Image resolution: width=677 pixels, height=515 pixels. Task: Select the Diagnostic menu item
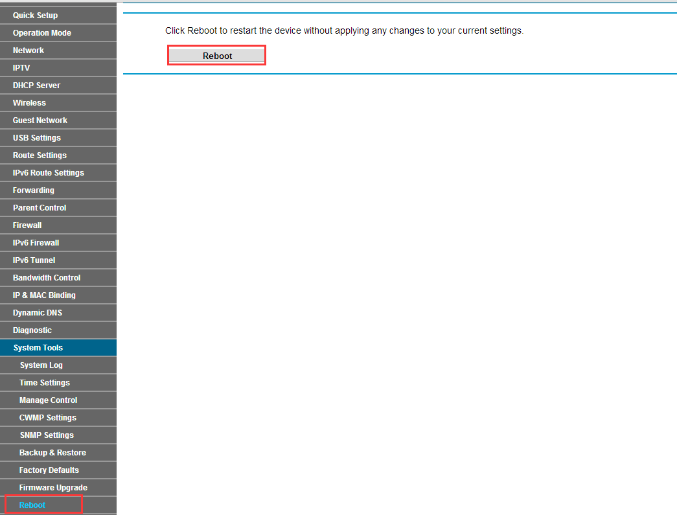point(58,330)
